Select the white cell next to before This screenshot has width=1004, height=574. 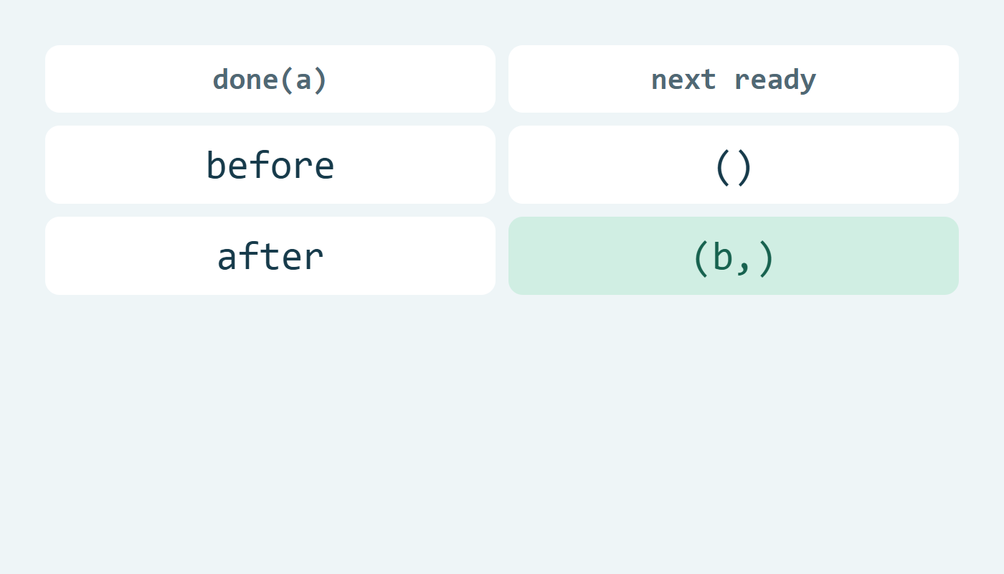coord(734,165)
